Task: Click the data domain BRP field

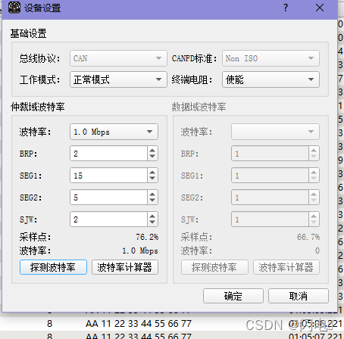Action: click(270, 154)
